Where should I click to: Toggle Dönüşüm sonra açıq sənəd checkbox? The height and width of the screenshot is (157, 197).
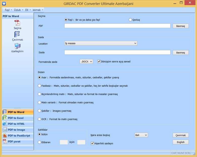[99, 61]
